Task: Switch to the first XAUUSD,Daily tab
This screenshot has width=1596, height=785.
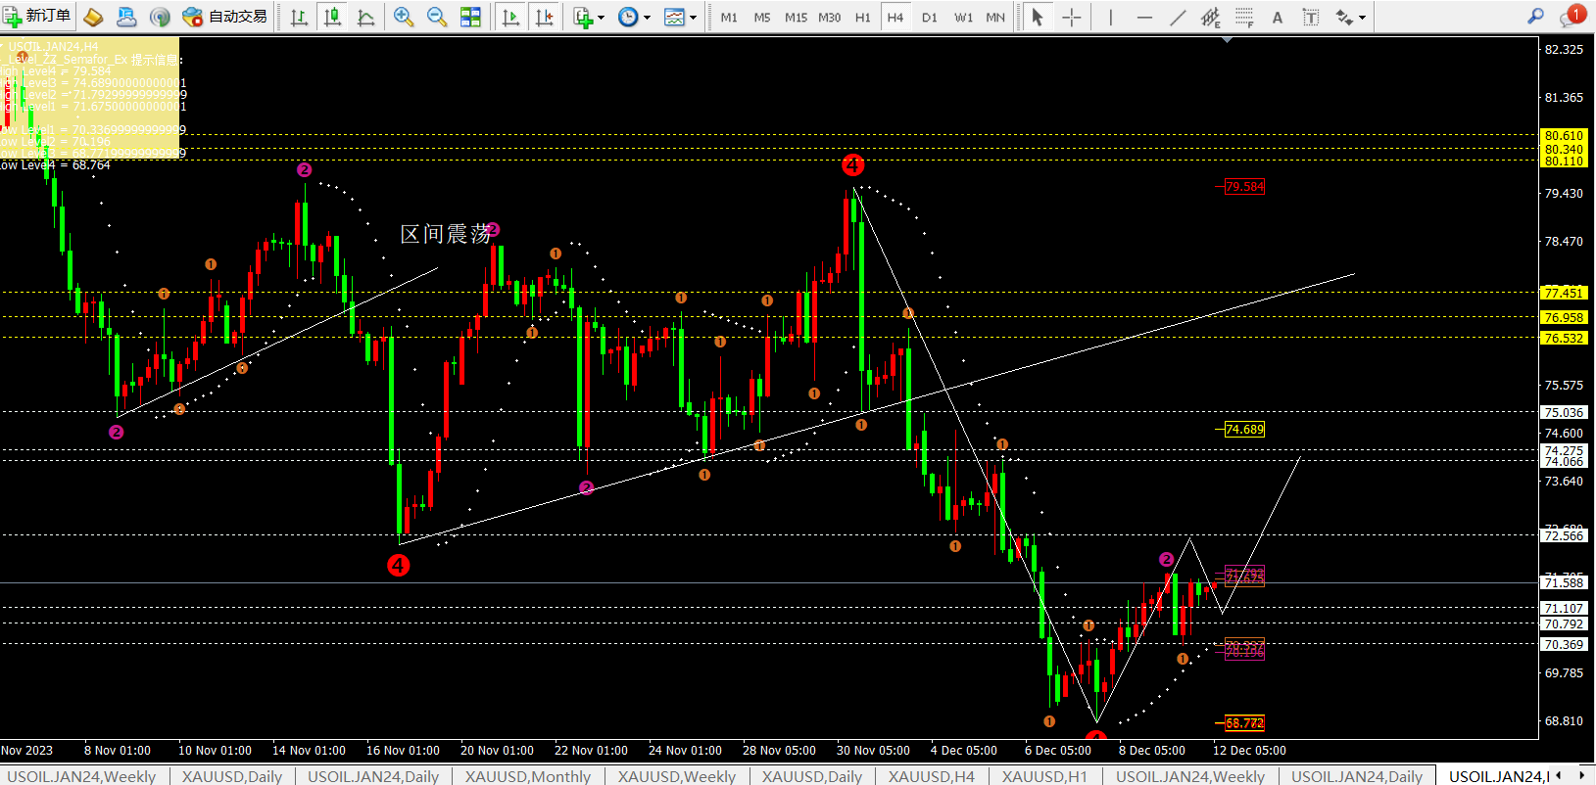Action: 232,776
